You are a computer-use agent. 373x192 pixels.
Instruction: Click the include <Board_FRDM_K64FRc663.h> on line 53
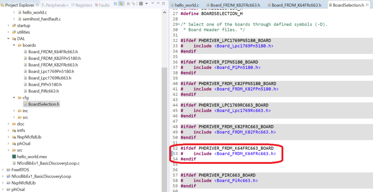point(234,154)
